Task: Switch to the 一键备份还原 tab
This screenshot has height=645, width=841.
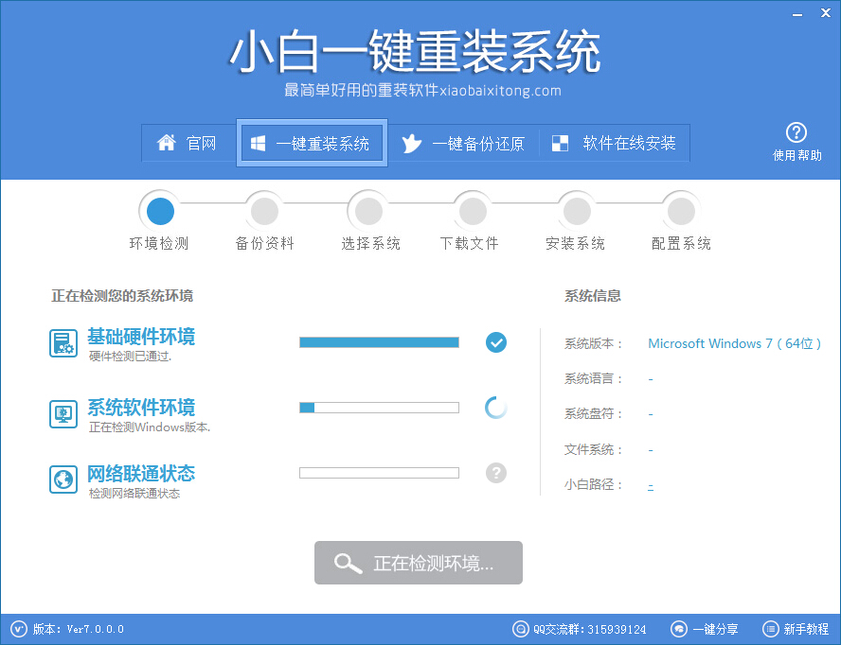Action: pos(464,143)
